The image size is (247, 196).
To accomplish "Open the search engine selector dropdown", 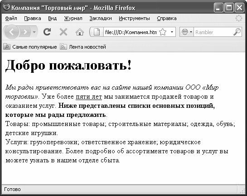I will click(x=187, y=32).
